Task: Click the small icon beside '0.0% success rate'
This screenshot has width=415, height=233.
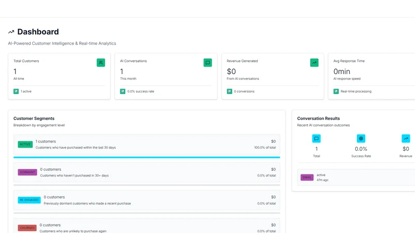Action: tap(122, 92)
